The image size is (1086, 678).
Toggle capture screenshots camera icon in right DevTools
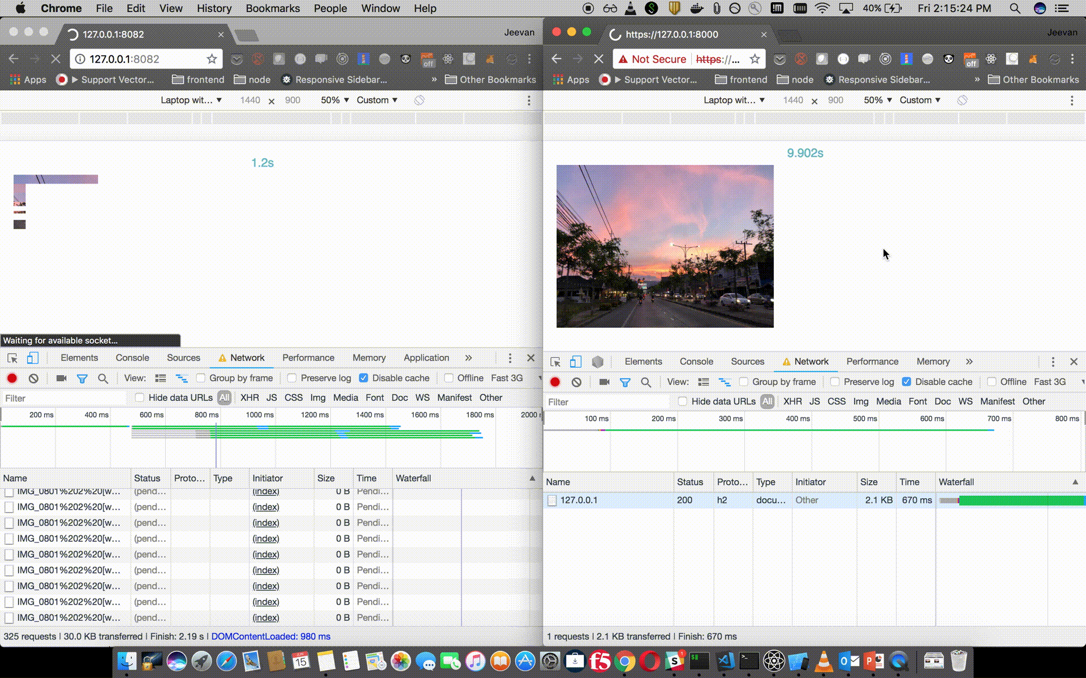pyautogui.click(x=604, y=382)
